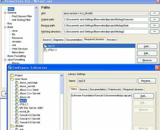Collapse the General tree node
160x130 pixels.
pyautogui.click(x=5, y=13)
